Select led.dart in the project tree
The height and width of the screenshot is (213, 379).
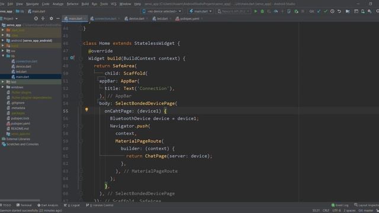coord(21,72)
